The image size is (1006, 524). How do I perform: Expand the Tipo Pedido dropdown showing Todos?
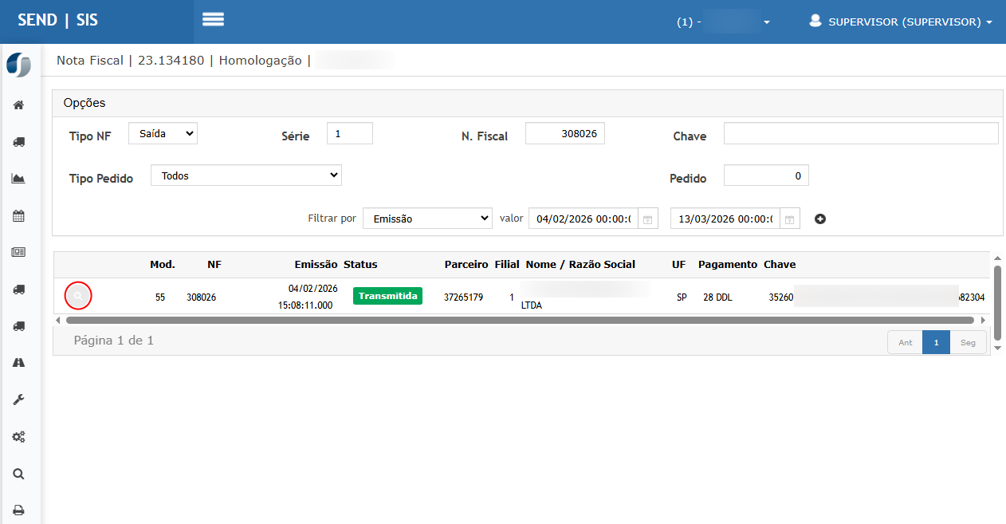click(x=246, y=175)
